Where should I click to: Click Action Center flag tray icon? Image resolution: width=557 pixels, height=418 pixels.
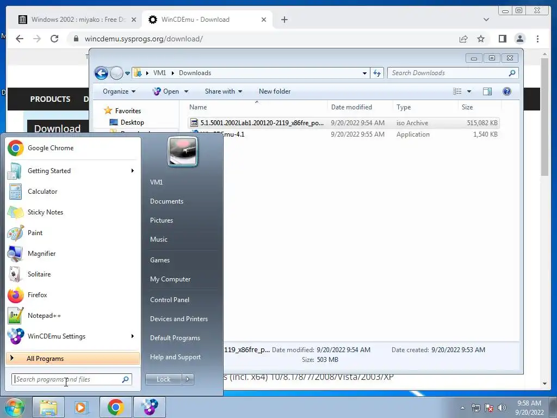[x=489, y=408]
